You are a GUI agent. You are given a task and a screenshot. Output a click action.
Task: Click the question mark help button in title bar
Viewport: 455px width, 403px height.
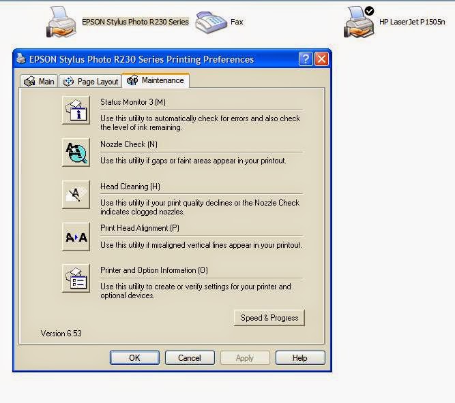(x=306, y=59)
